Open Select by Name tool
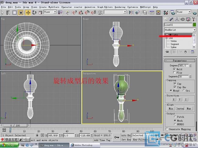The height and width of the screenshot is (148, 198). [8, 12]
